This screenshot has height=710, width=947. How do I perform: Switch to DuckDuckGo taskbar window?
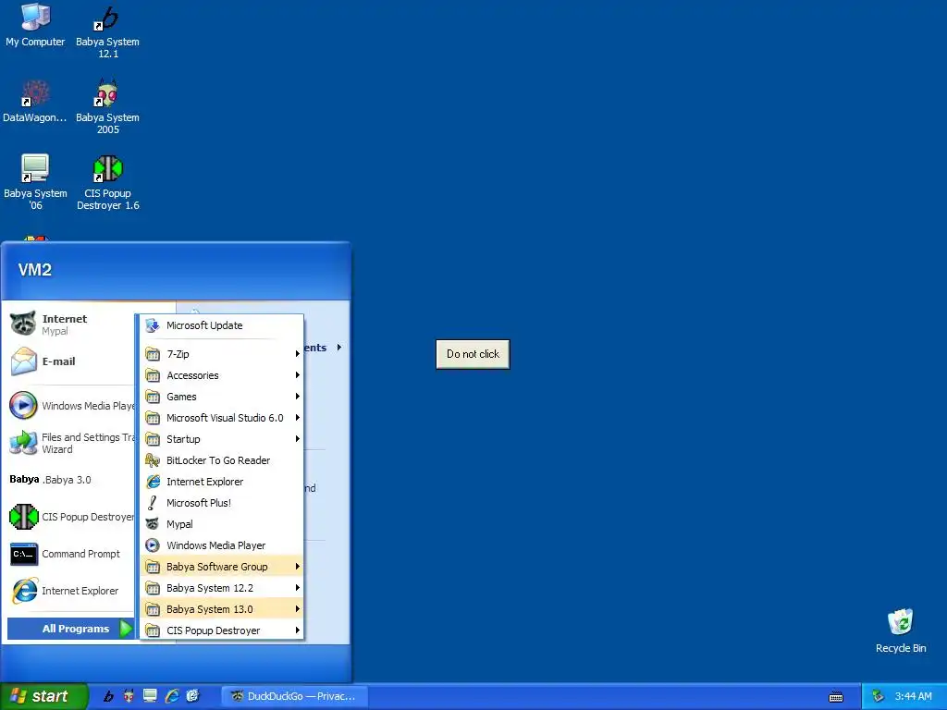[293, 696]
